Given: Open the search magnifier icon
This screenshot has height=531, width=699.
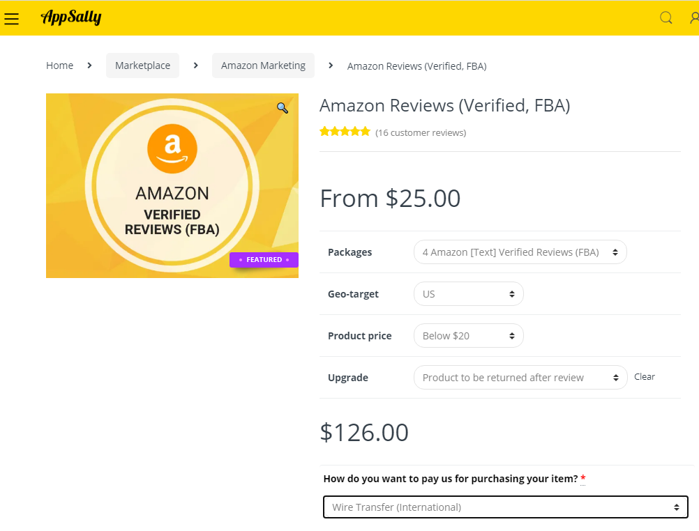Looking at the screenshot, I should tap(666, 18).
